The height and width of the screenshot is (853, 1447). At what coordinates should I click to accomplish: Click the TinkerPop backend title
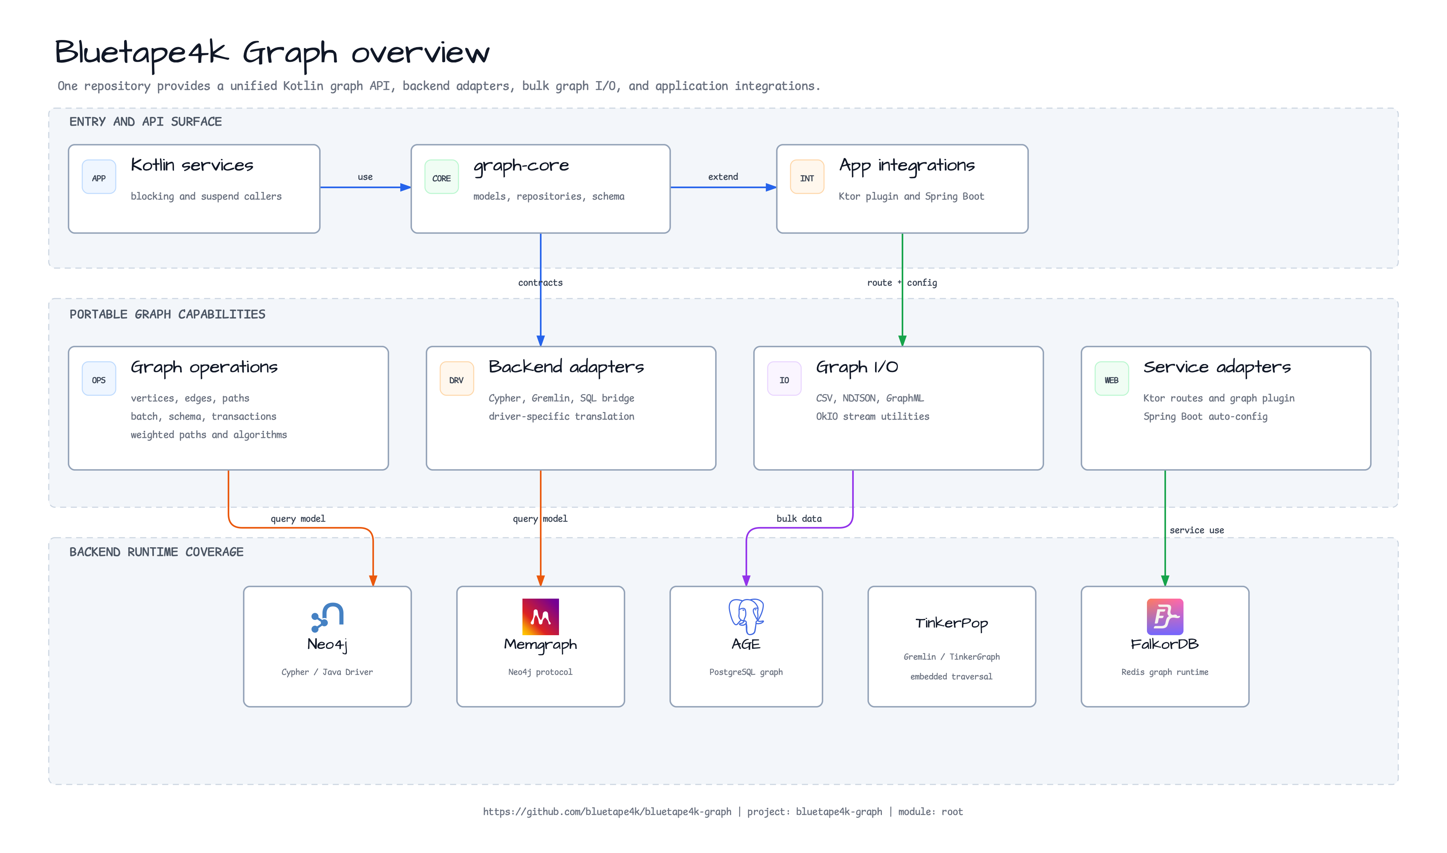click(x=952, y=624)
